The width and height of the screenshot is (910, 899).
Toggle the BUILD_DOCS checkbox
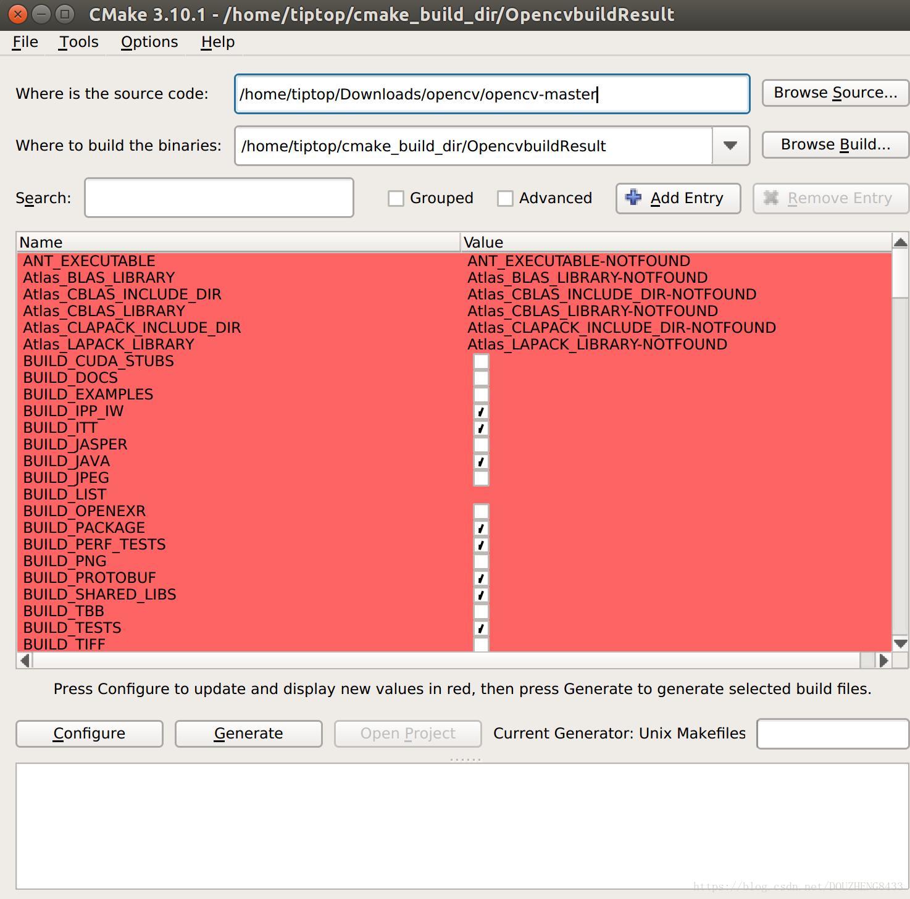[x=481, y=378]
